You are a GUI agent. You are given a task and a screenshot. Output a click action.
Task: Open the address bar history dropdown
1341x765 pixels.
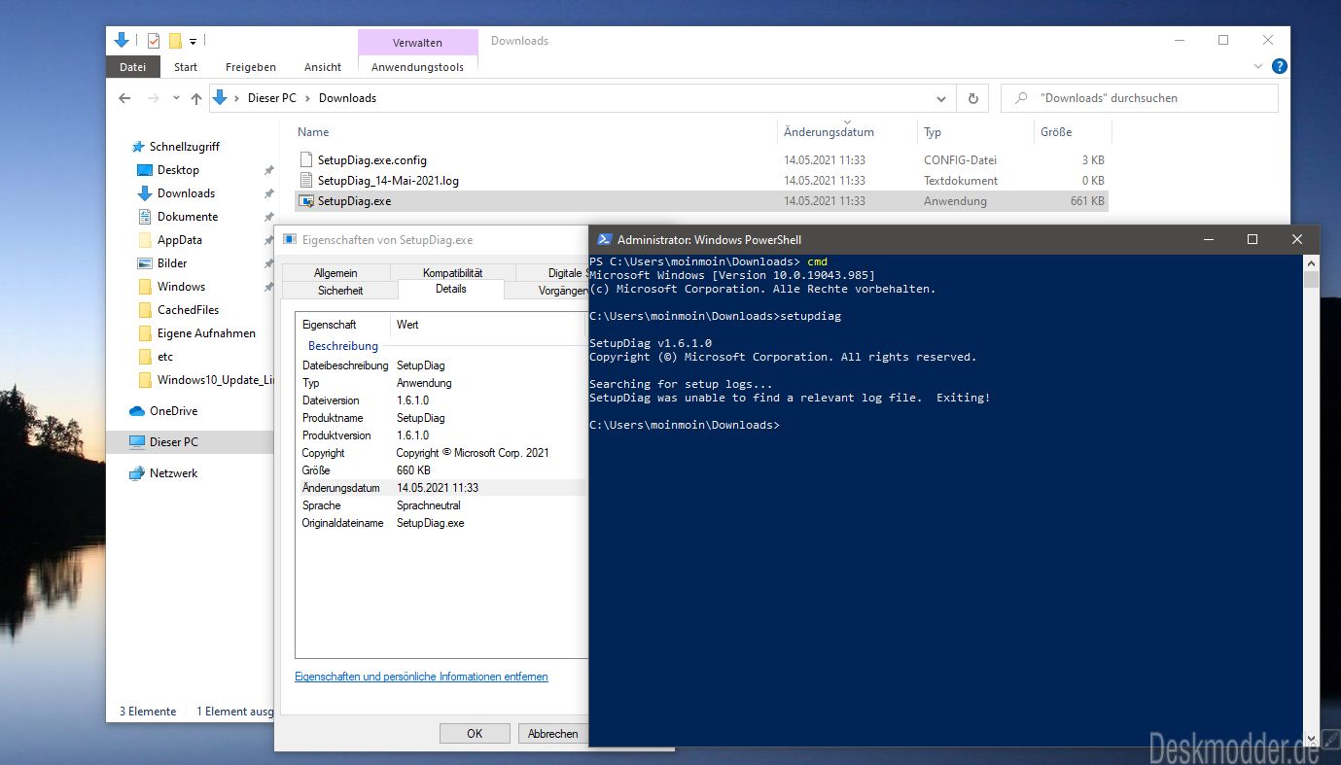[x=941, y=98]
